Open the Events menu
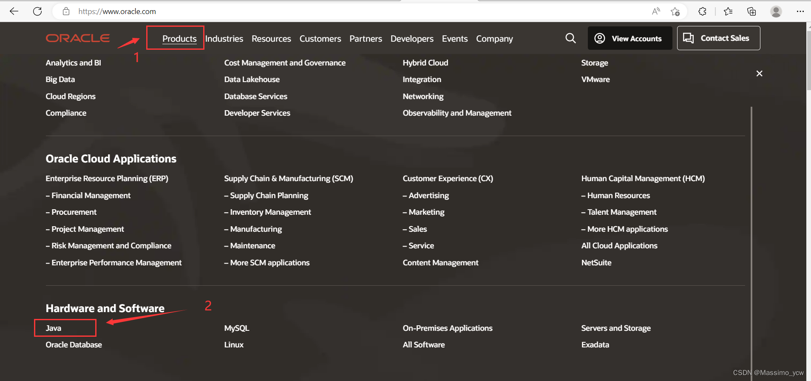Viewport: 811px width, 381px height. point(455,39)
